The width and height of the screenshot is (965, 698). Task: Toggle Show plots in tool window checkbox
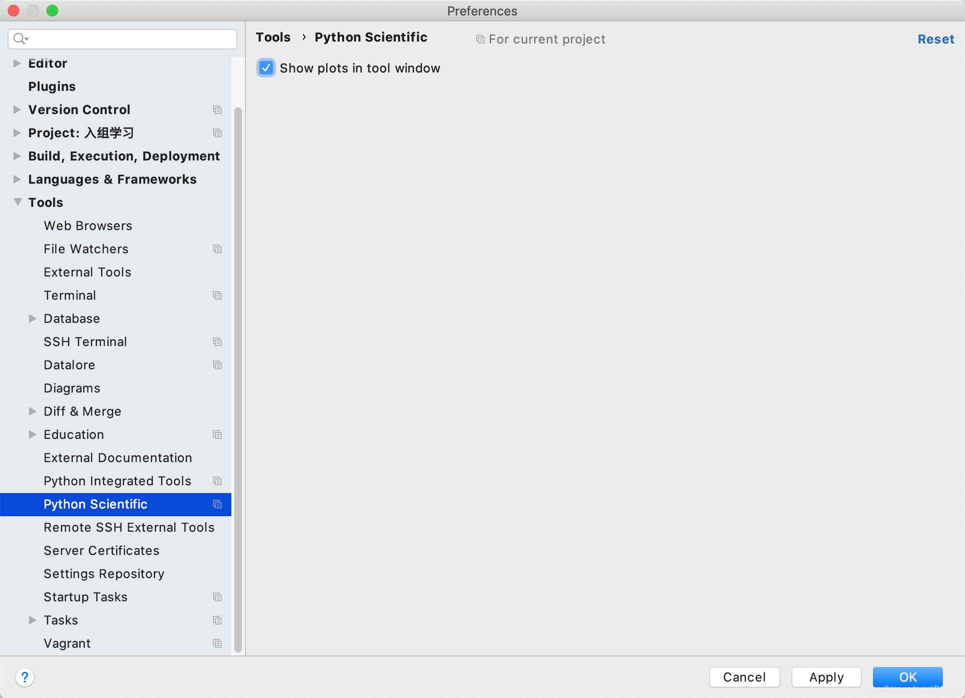266,68
